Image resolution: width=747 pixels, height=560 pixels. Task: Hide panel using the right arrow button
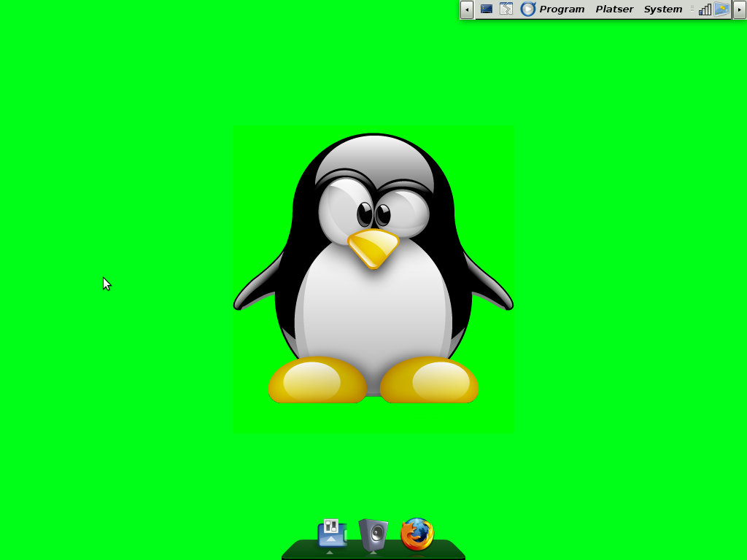point(740,9)
